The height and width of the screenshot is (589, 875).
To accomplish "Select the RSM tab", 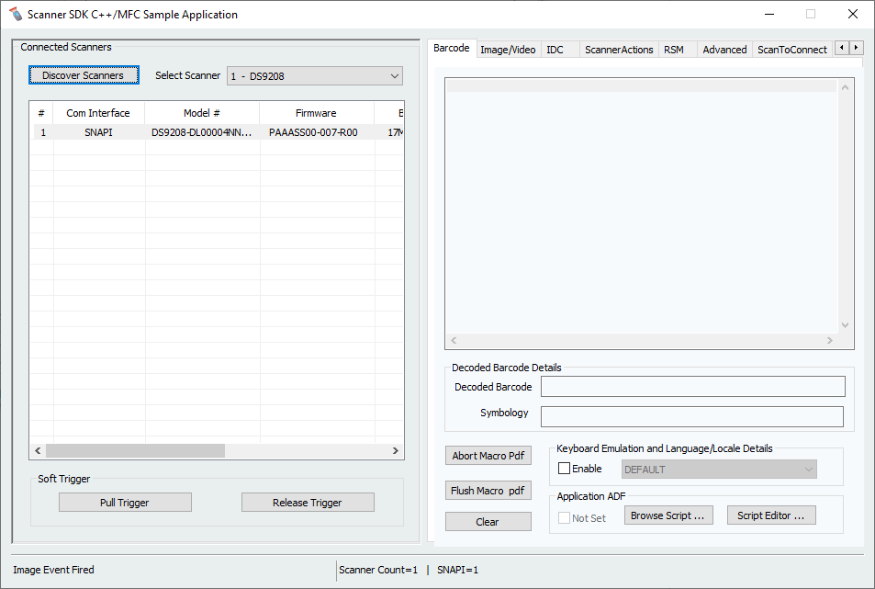I will [x=675, y=49].
